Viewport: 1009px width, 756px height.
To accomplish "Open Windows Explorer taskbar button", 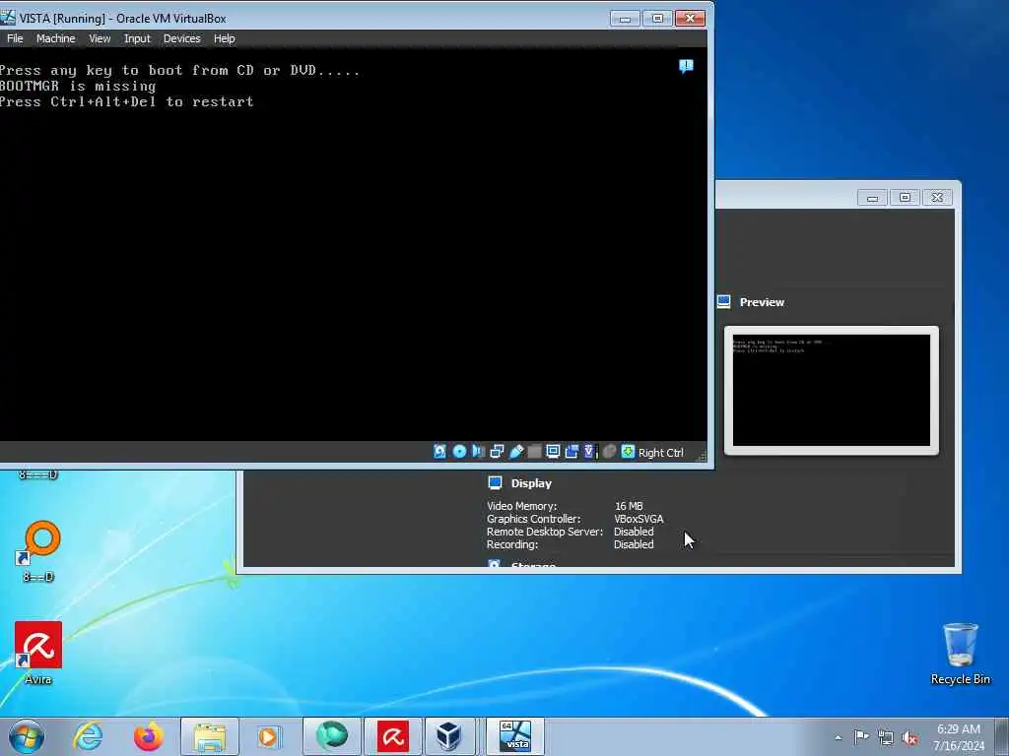I will (x=210, y=736).
